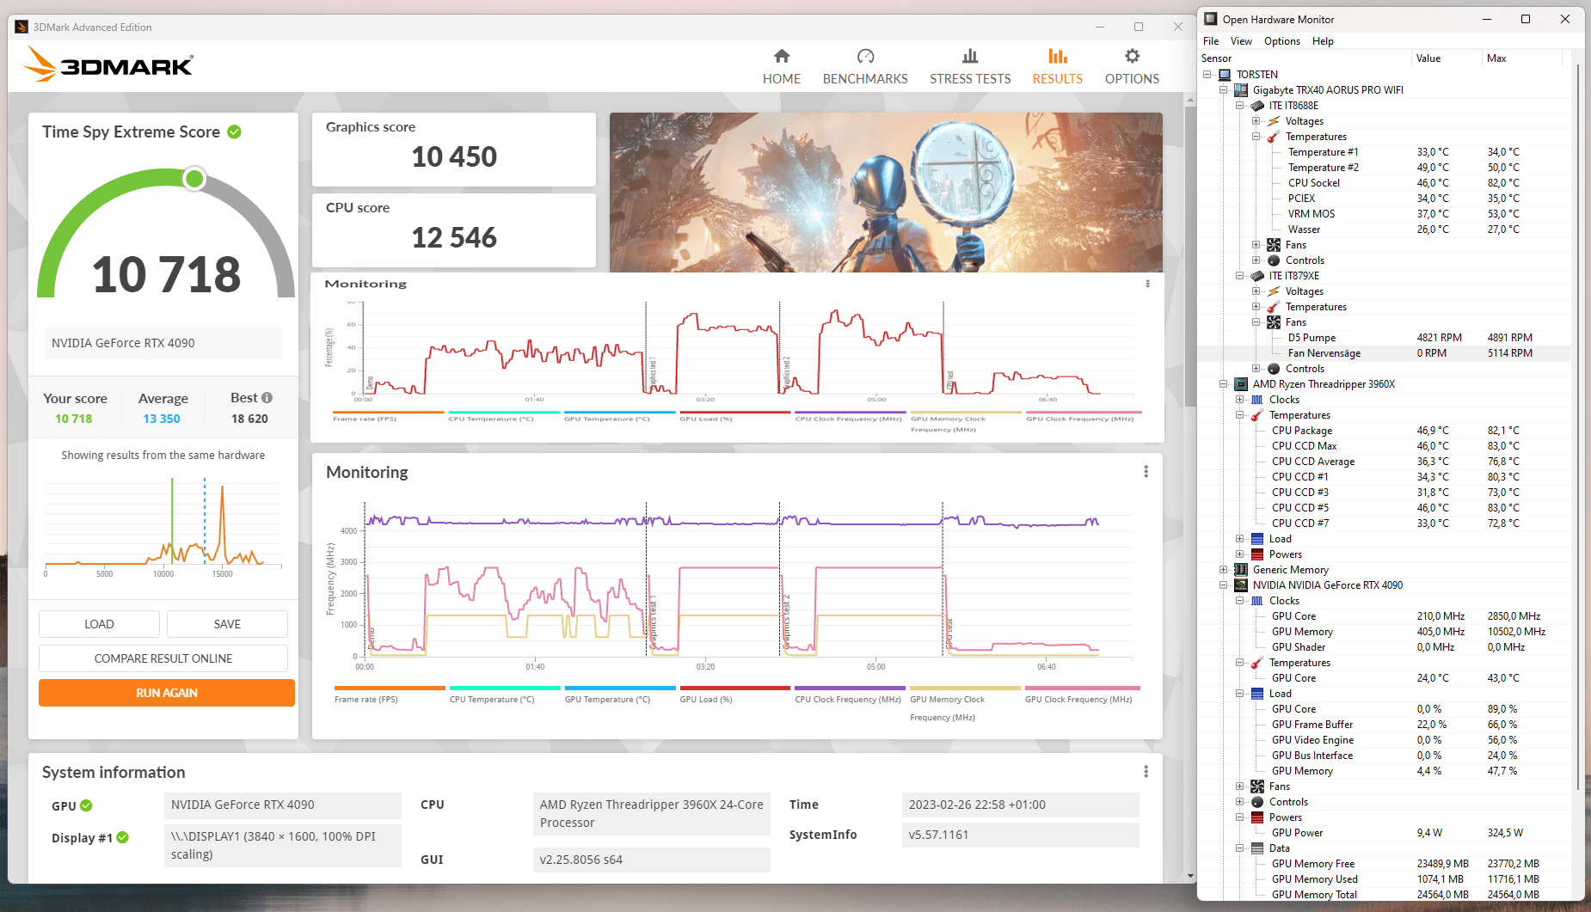Viewport: 1591px width, 912px height.
Task: Click the Load icon under AMD Ryzen Threadripper
Action: point(1257,539)
